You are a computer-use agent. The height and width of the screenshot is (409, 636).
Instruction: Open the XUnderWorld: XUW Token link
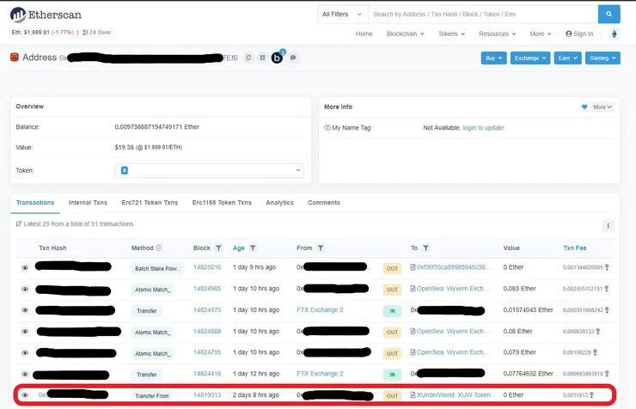click(x=454, y=394)
